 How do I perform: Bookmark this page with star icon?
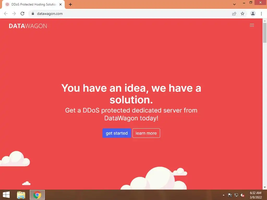coord(242,14)
